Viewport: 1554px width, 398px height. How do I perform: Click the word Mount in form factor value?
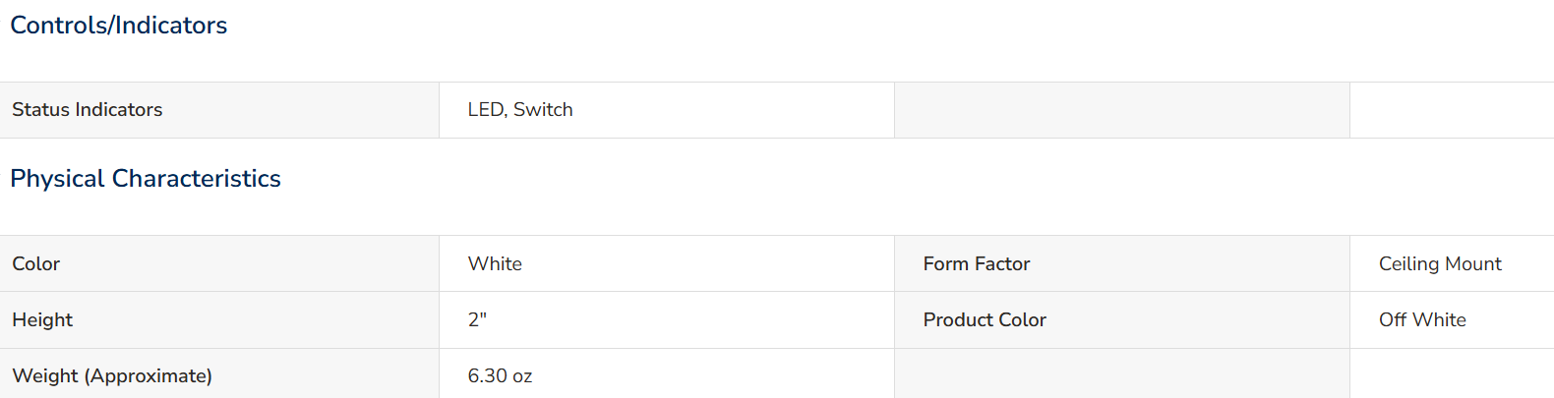(1473, 263)
